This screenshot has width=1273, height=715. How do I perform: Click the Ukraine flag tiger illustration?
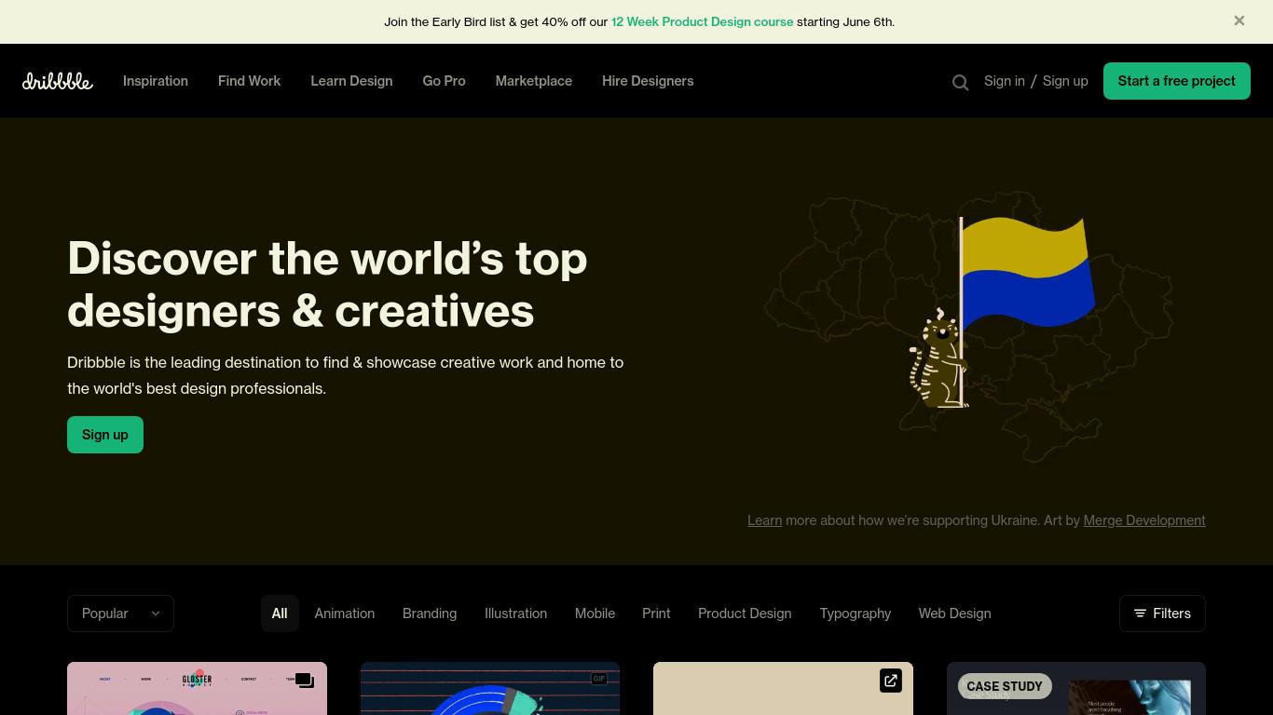969,328
